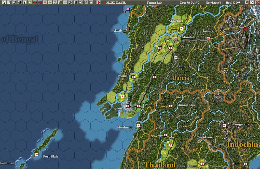This screenshot has width=260, height=169.
Task: Click the crosshair target toolbar icon
Action: (75, 3)
